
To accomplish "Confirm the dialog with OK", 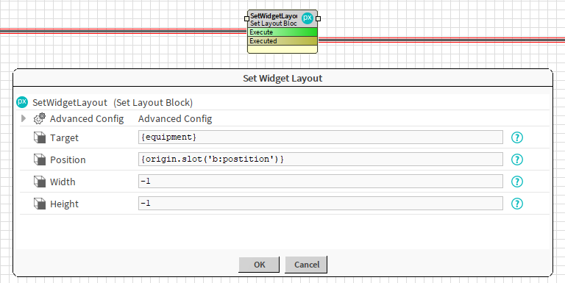I will 259,265.
